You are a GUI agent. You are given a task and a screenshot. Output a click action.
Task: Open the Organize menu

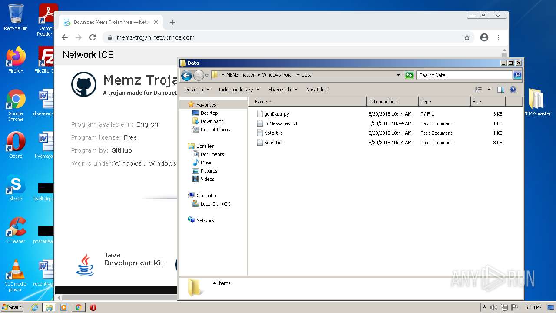[197, 90]
